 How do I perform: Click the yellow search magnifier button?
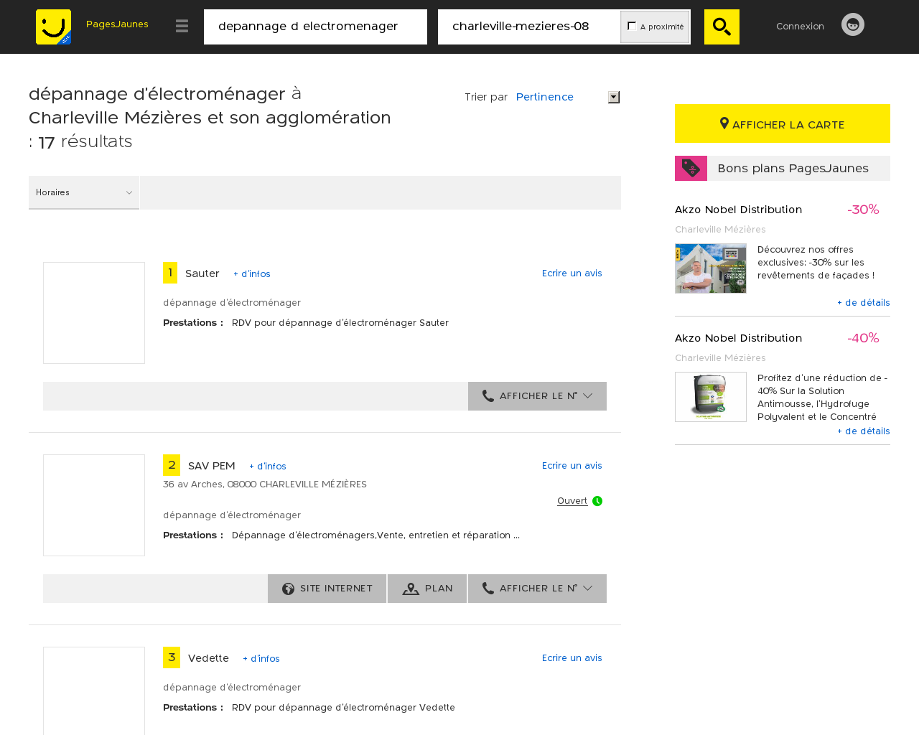pyautogui.click(x=722, y=27)
